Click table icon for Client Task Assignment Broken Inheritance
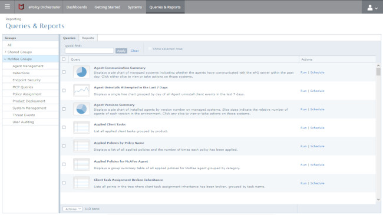Screen dimensions: 383x215 81,183
